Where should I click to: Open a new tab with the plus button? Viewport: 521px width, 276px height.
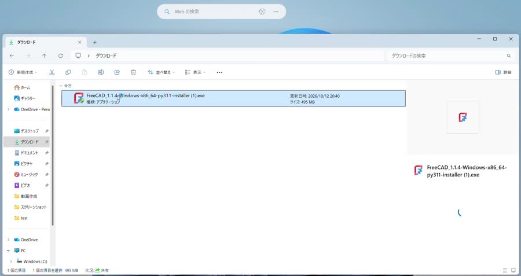coord(95,42)
